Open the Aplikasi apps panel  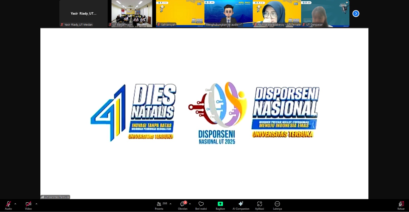(259, 205)
